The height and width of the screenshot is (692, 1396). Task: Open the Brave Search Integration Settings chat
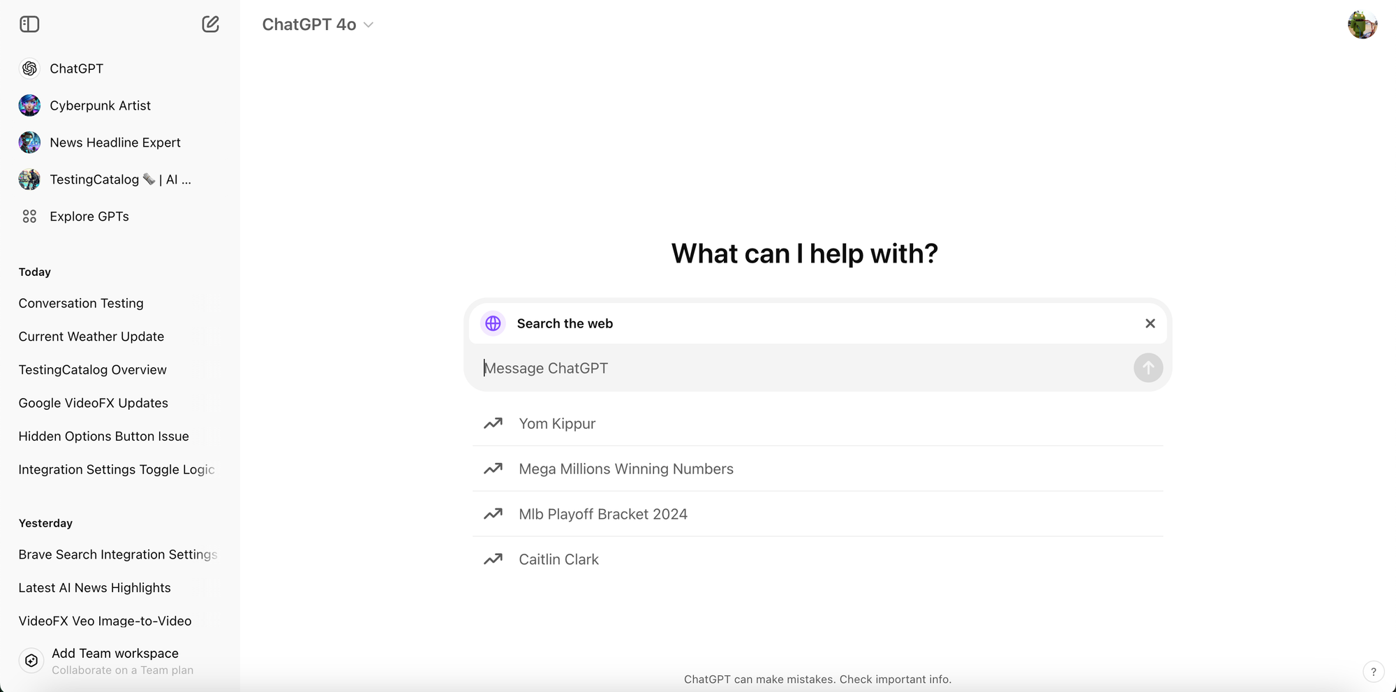click(x=119, y=554)
